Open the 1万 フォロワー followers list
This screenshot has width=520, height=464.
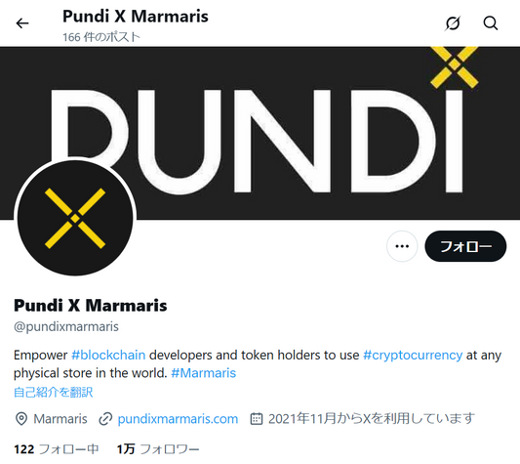tap(158, 449)
